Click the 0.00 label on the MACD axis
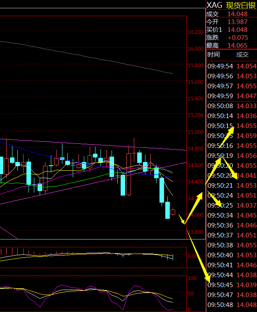257x312 pixels. (193, 256)
